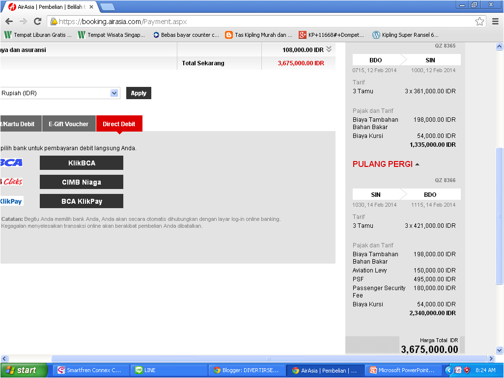Choose KlikBCA as your bank
This screenshot has width=504, height=378.
81,162
